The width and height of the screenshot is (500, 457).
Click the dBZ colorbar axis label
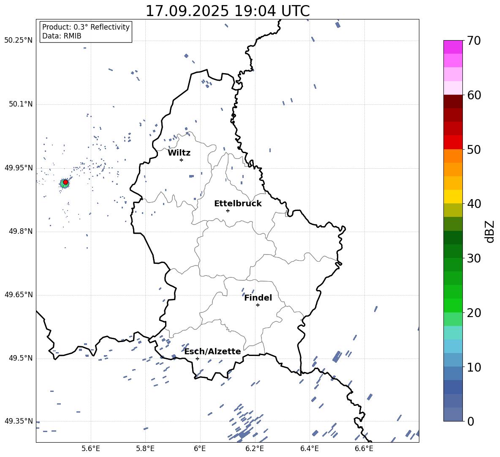[490, 231]
